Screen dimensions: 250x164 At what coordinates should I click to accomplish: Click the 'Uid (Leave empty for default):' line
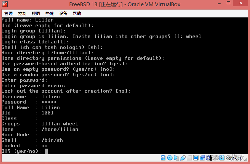point(48,26)
